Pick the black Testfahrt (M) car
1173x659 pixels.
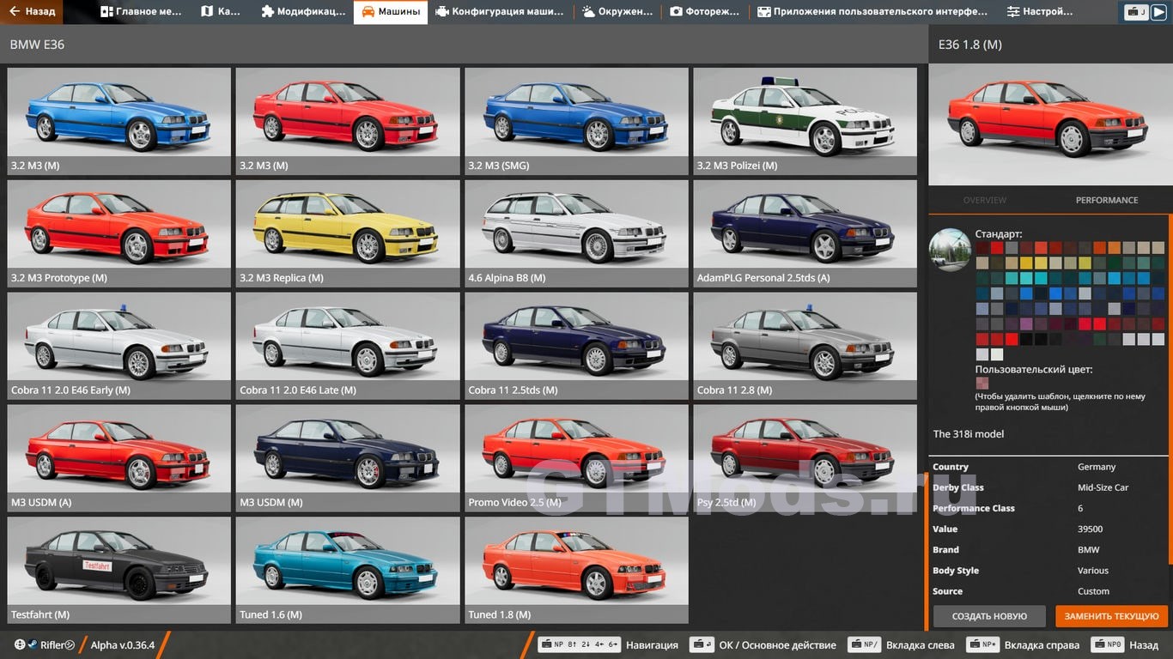click(x=119, y=570)
